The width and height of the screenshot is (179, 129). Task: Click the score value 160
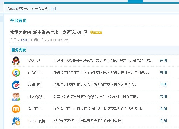pyautogui.click(x=24, y=40)
